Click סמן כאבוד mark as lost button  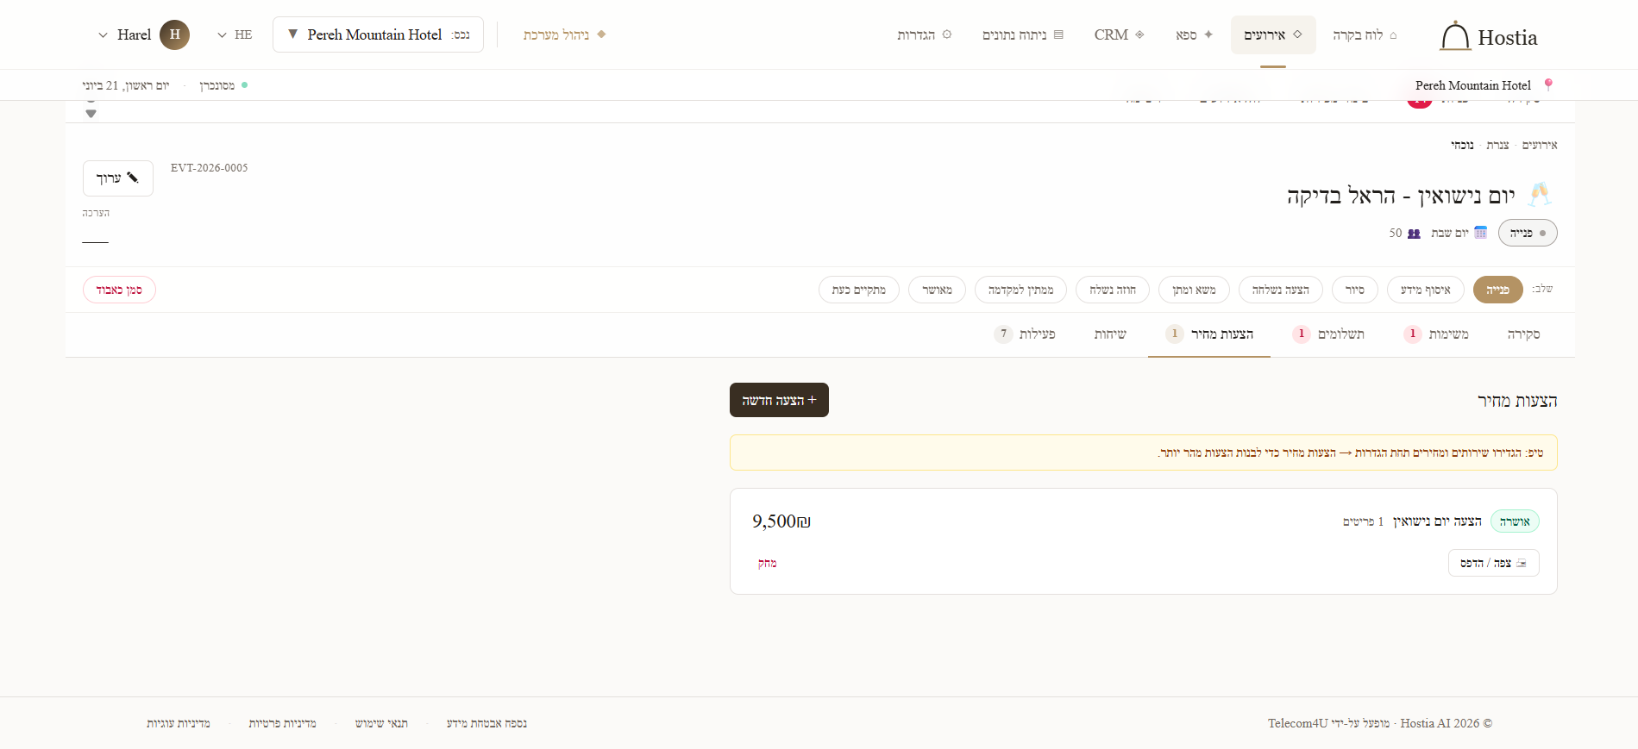pos(119,290)
